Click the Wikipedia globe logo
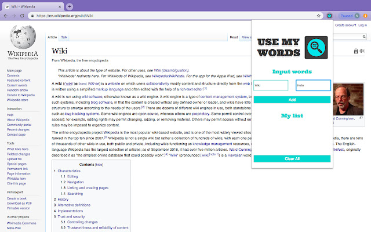Image resolution: width=371 pixels, height=232 pixels. coord(23,37)
